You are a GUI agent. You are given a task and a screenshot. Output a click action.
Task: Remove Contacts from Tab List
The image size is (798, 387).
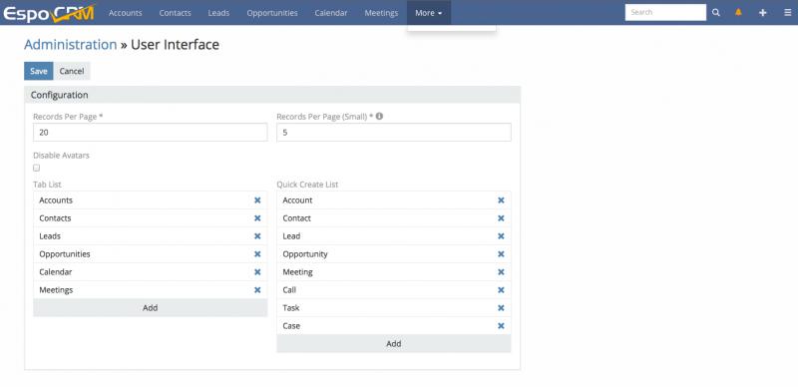point(257,218)
